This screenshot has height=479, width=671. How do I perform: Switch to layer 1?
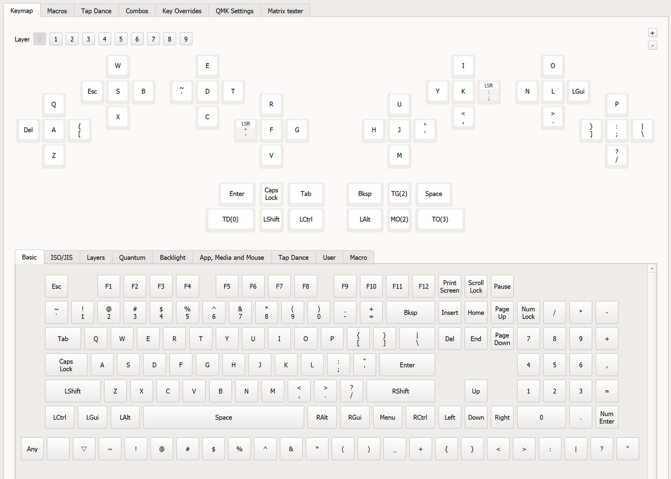[56, 39]
